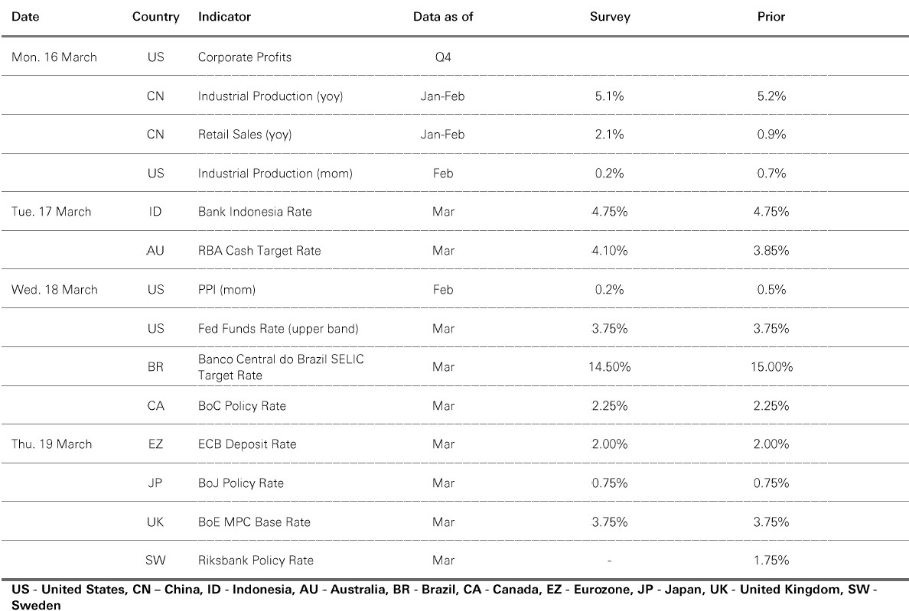Viewport: 909px width, 611px height.
Task: Select the "Data as of" column header
Action: click(443, 17)
